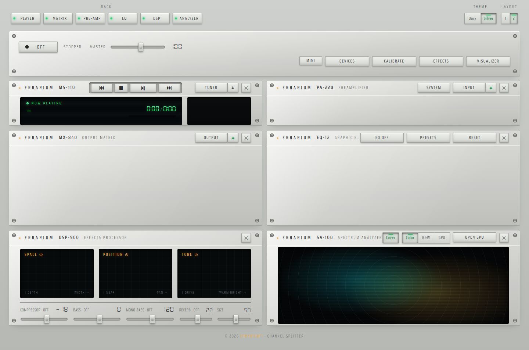Click the master volume value 100
This screenshot has height=350, width=529.
coord(177,47)
